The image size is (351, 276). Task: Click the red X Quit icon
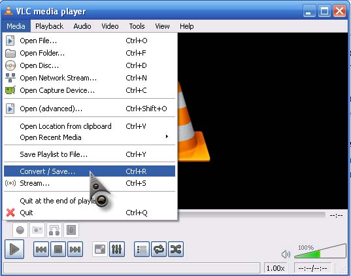10,213
